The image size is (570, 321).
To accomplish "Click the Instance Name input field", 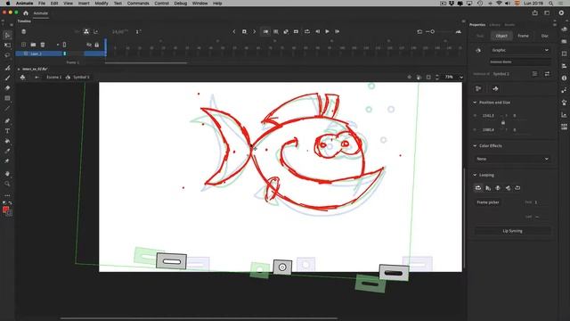I will (520, 62).
